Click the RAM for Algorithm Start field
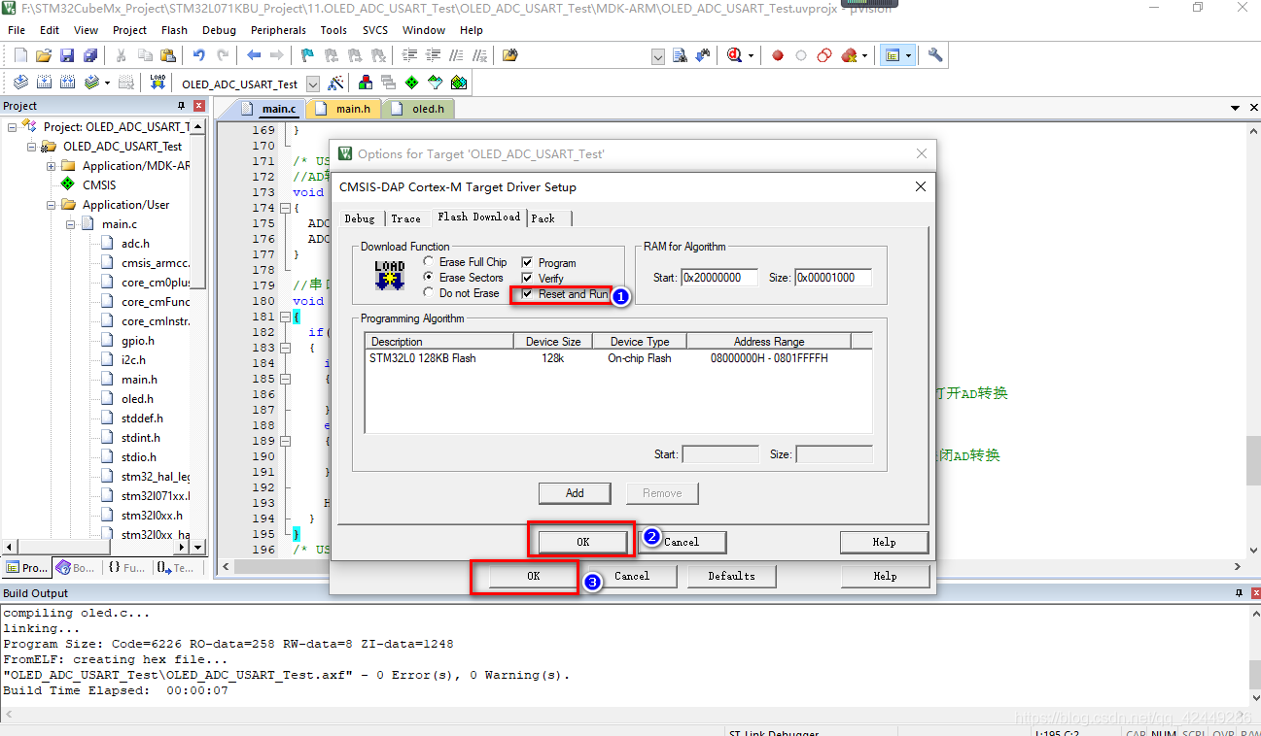The height and width of the screenshot is (736, 1261). tap(718, 278)
